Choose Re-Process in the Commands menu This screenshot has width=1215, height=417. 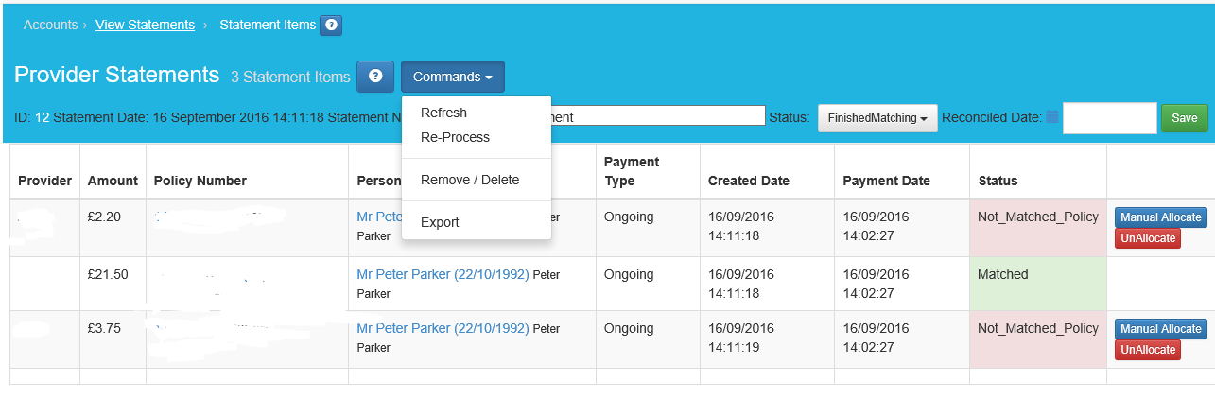point(455,137)
